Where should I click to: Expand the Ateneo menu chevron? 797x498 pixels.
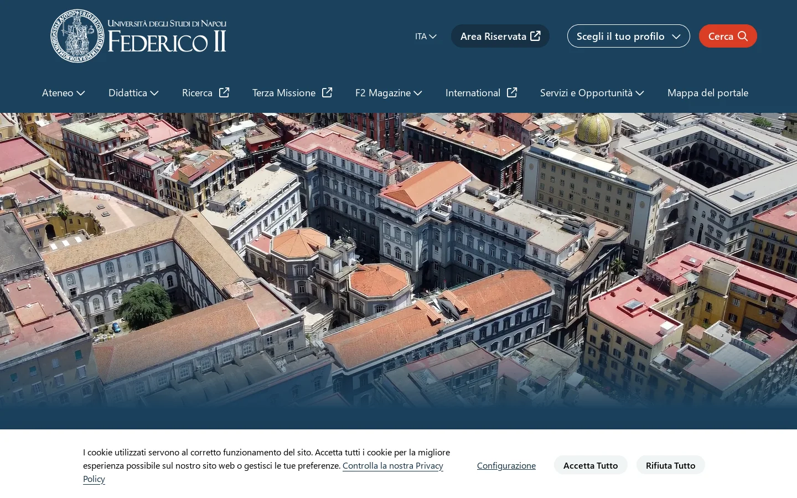click(x=81, y=93)
